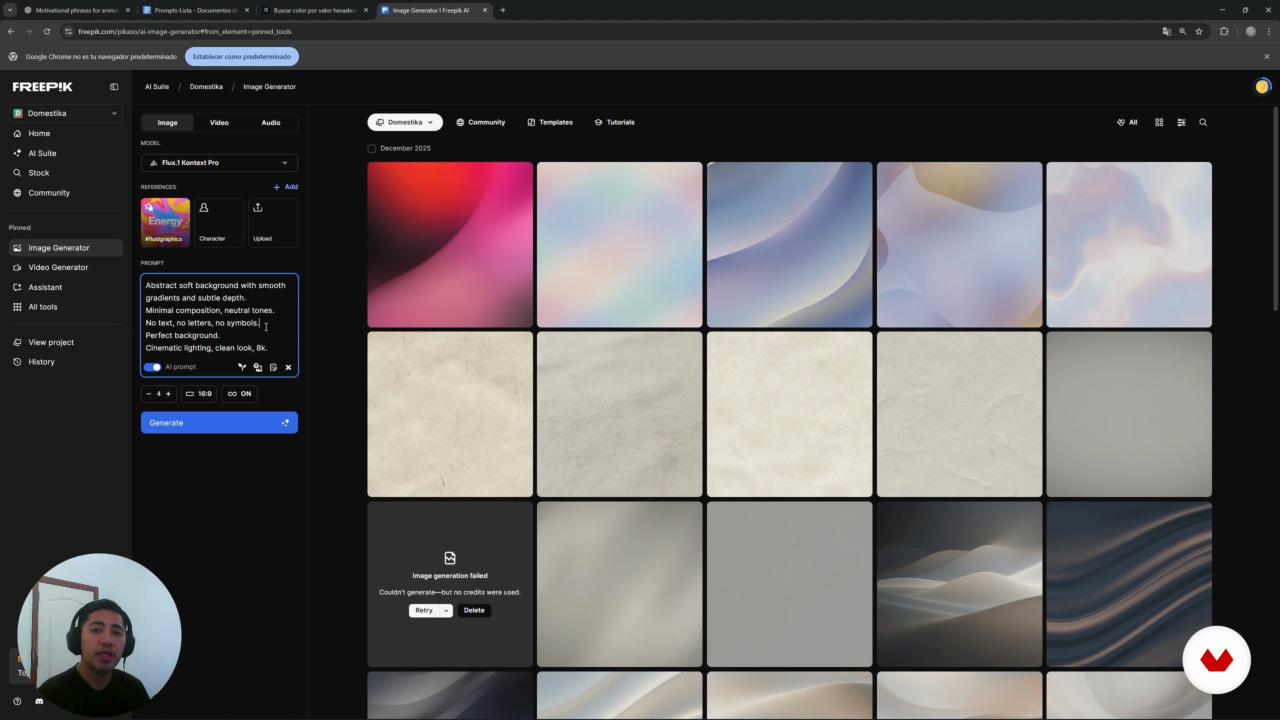Image resolution: width=1280 pixels, height=720 pixels.
Task: Open the Community tab above gallery
Action: (481, 122)
